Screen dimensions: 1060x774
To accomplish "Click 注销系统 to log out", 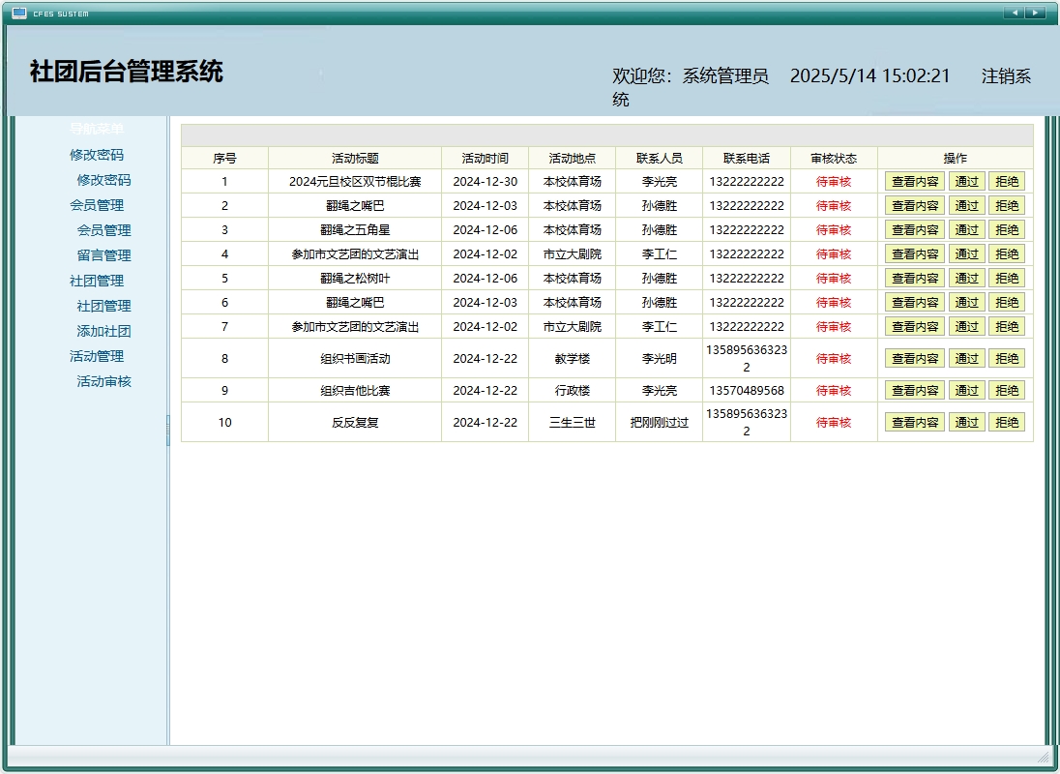I will pyautogui.click(x=1006, y=75).
